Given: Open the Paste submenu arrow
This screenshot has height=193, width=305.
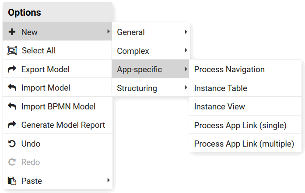Looking at the screenshot, I should click(108, 181).
